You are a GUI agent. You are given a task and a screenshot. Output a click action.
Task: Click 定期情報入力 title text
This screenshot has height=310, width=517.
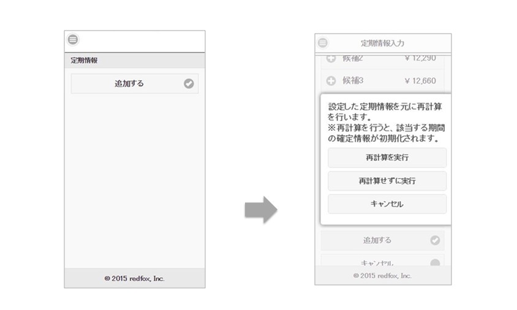click(x=382, y=43)
